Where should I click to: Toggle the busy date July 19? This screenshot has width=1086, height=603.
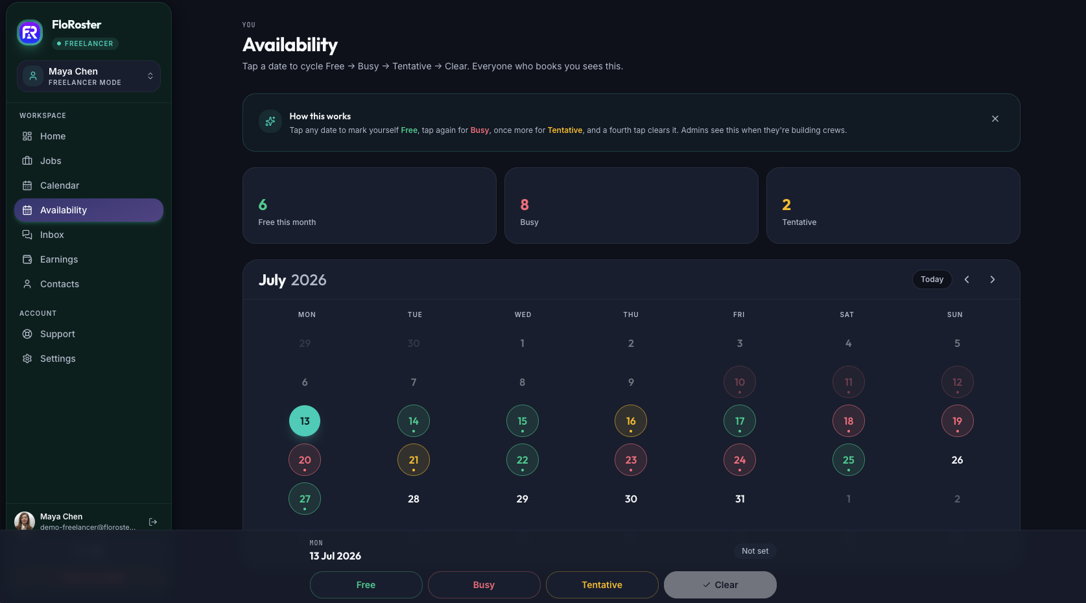[x=958, y=421]
